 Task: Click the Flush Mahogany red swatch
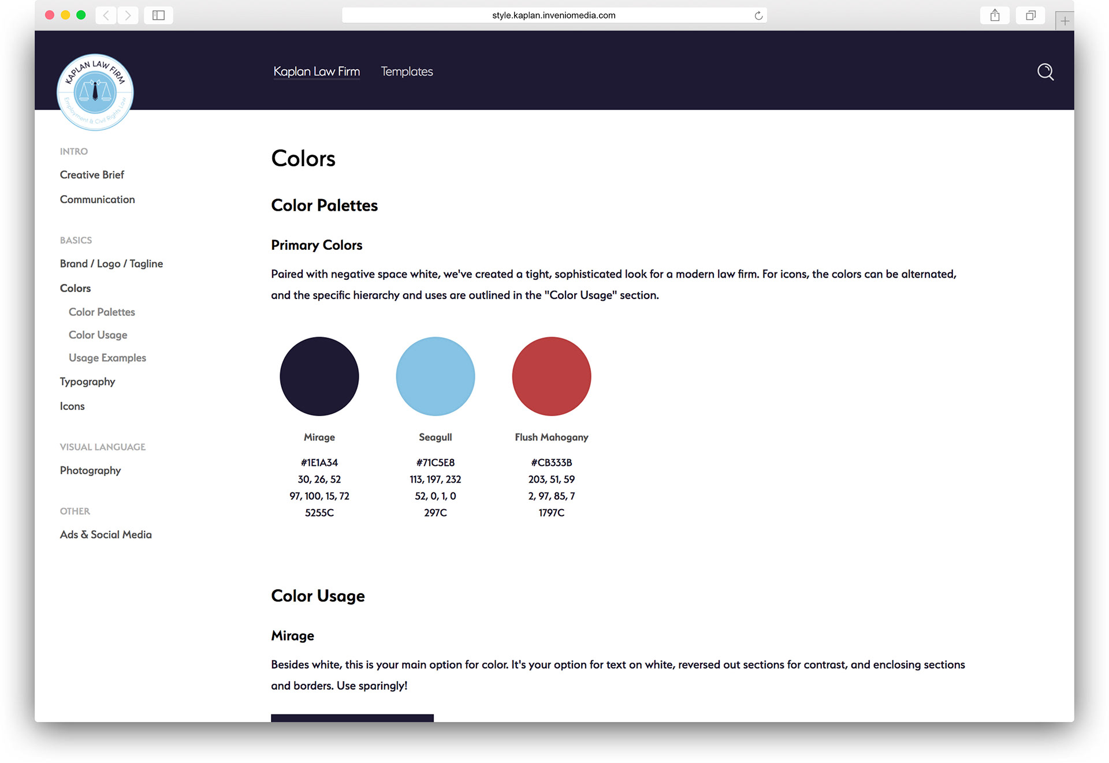(x=552, y=376)
